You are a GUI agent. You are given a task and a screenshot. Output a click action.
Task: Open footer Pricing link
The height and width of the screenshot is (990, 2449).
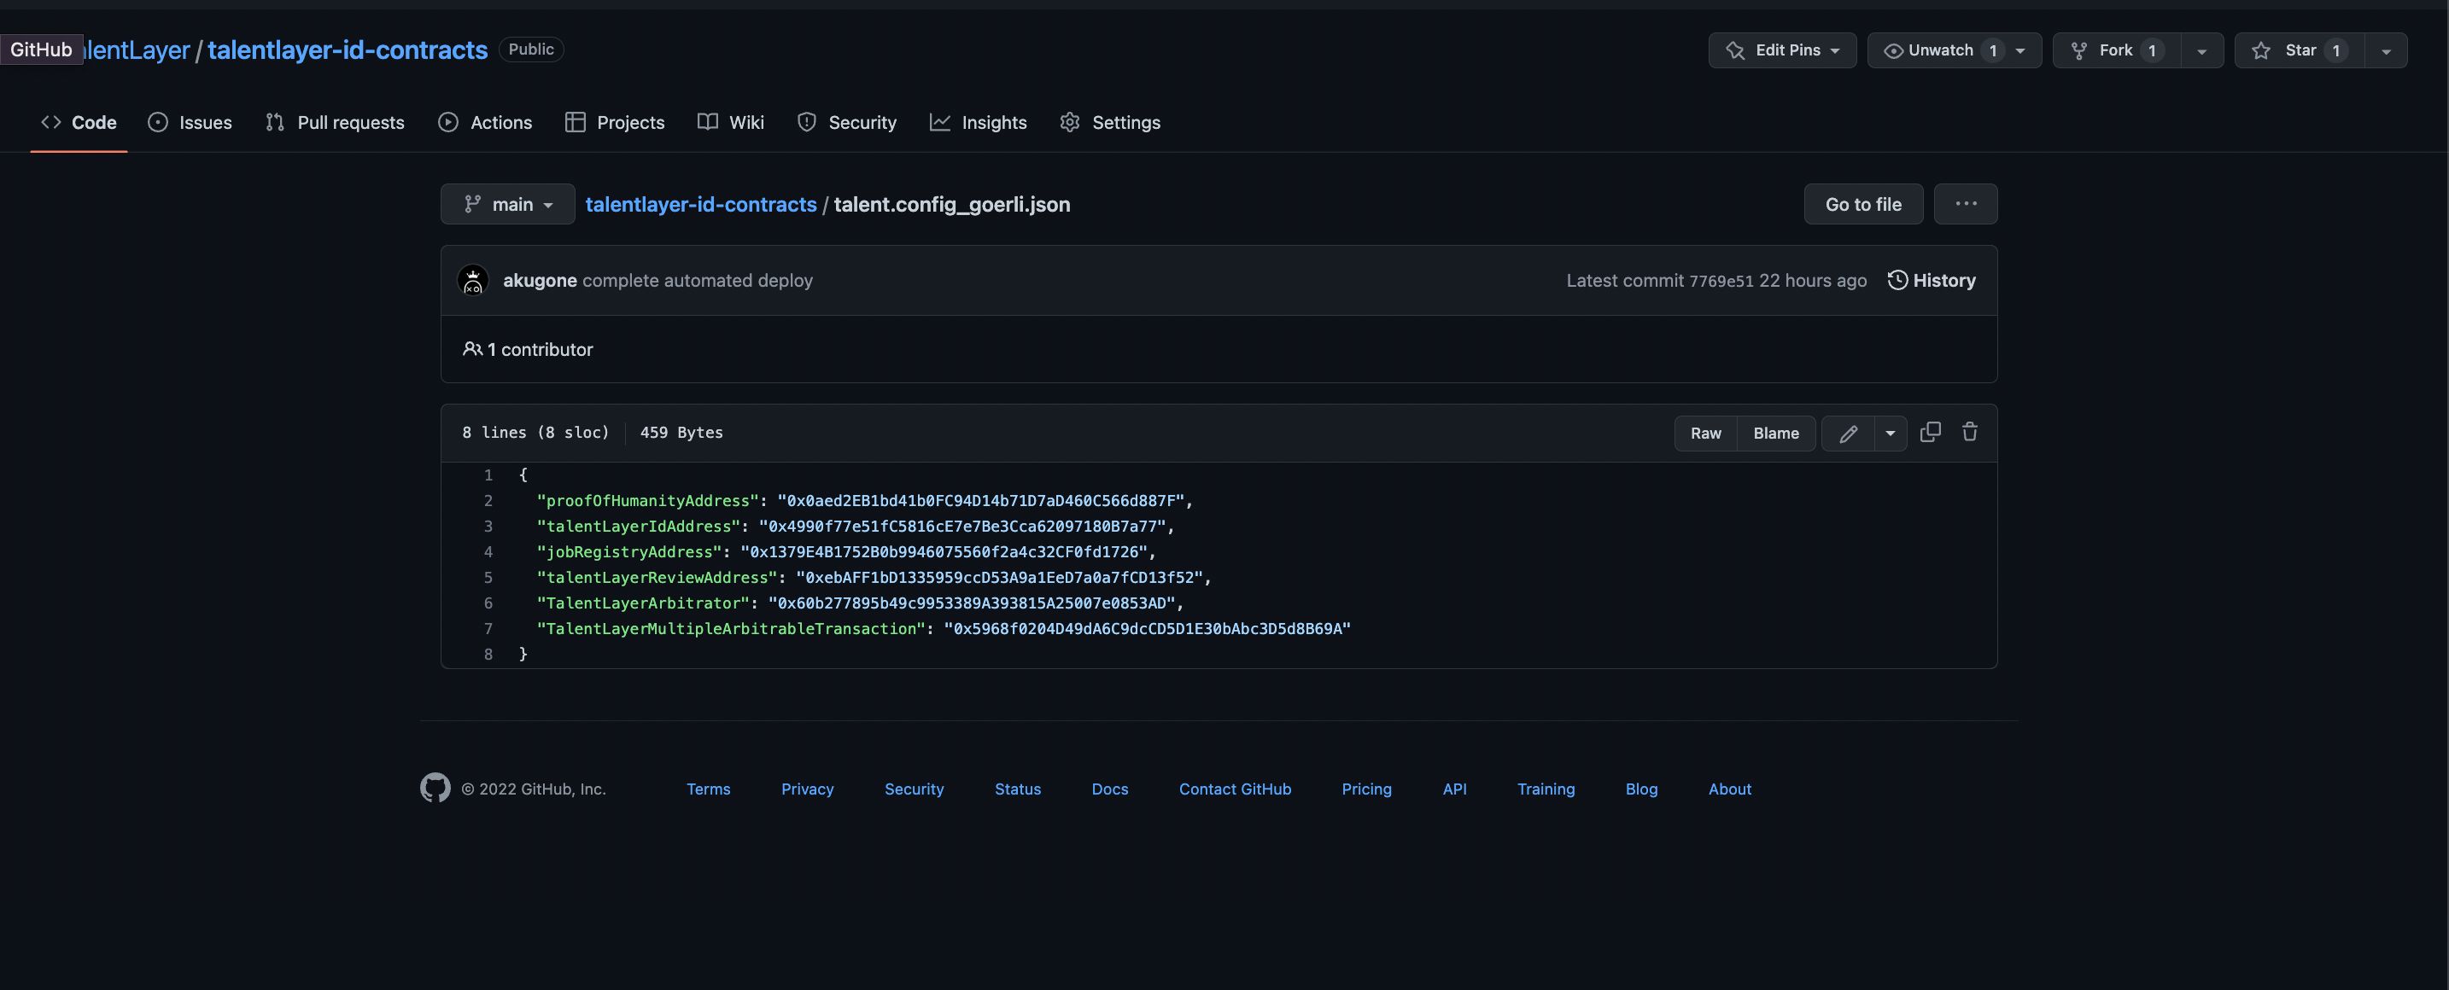tap(1366, 789)
